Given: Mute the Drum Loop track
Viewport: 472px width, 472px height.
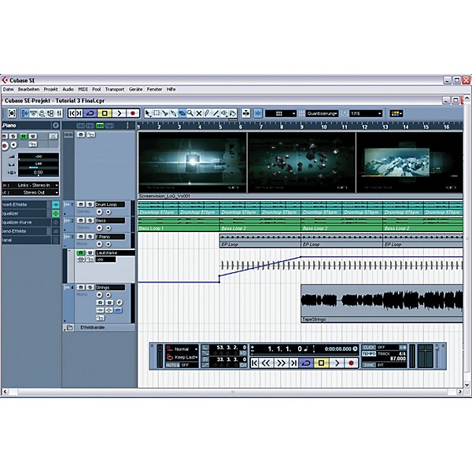Looking at the screenshot, I should pos(80,205).
